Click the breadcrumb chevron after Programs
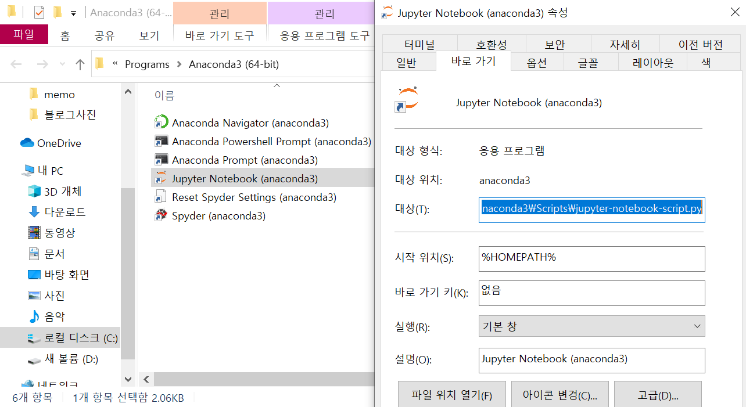This screenshot has height=407, width=746. [x=179, y=64]
